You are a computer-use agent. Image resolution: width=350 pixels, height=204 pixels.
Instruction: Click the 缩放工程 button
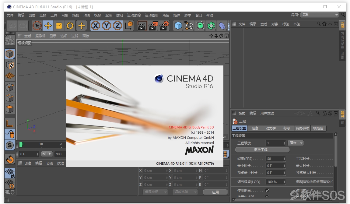262,150
